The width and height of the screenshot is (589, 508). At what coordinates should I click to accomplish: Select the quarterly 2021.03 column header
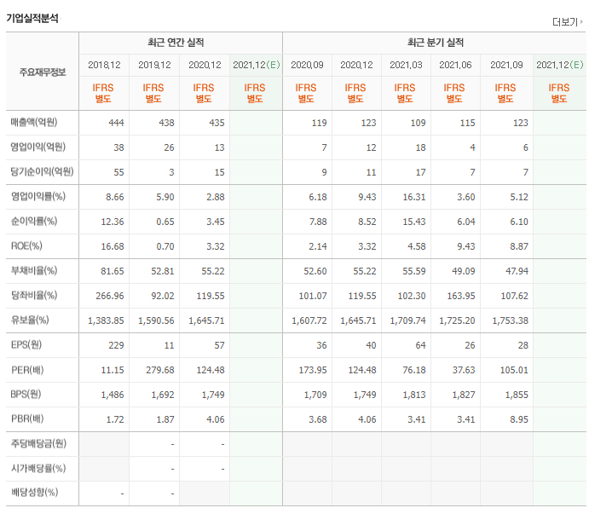click(406, 65)
